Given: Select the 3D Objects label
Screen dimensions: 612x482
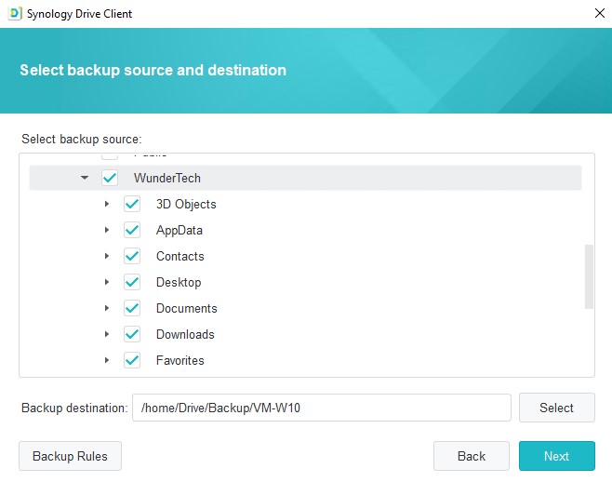Looking at the screenshot, I should pyautogui.click(x=186, y=205).
